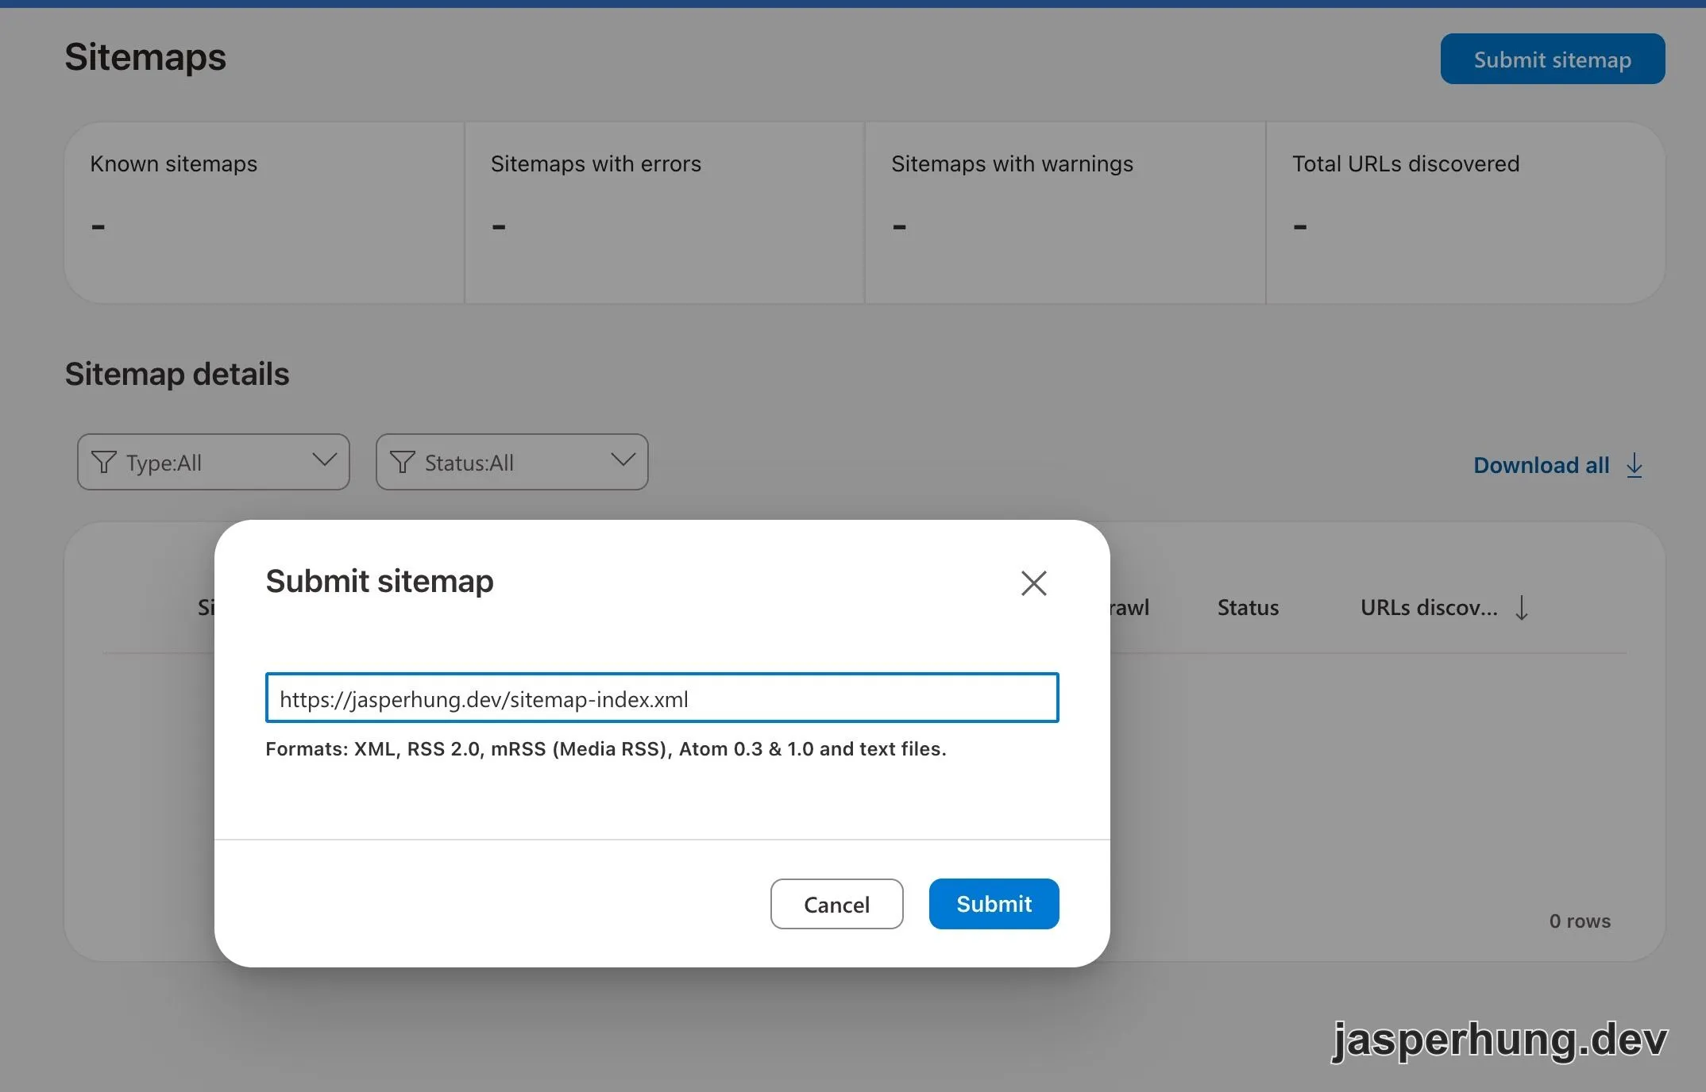
Task: Sort by URLs discovered arrow icon
Action: click(1522, 608)
